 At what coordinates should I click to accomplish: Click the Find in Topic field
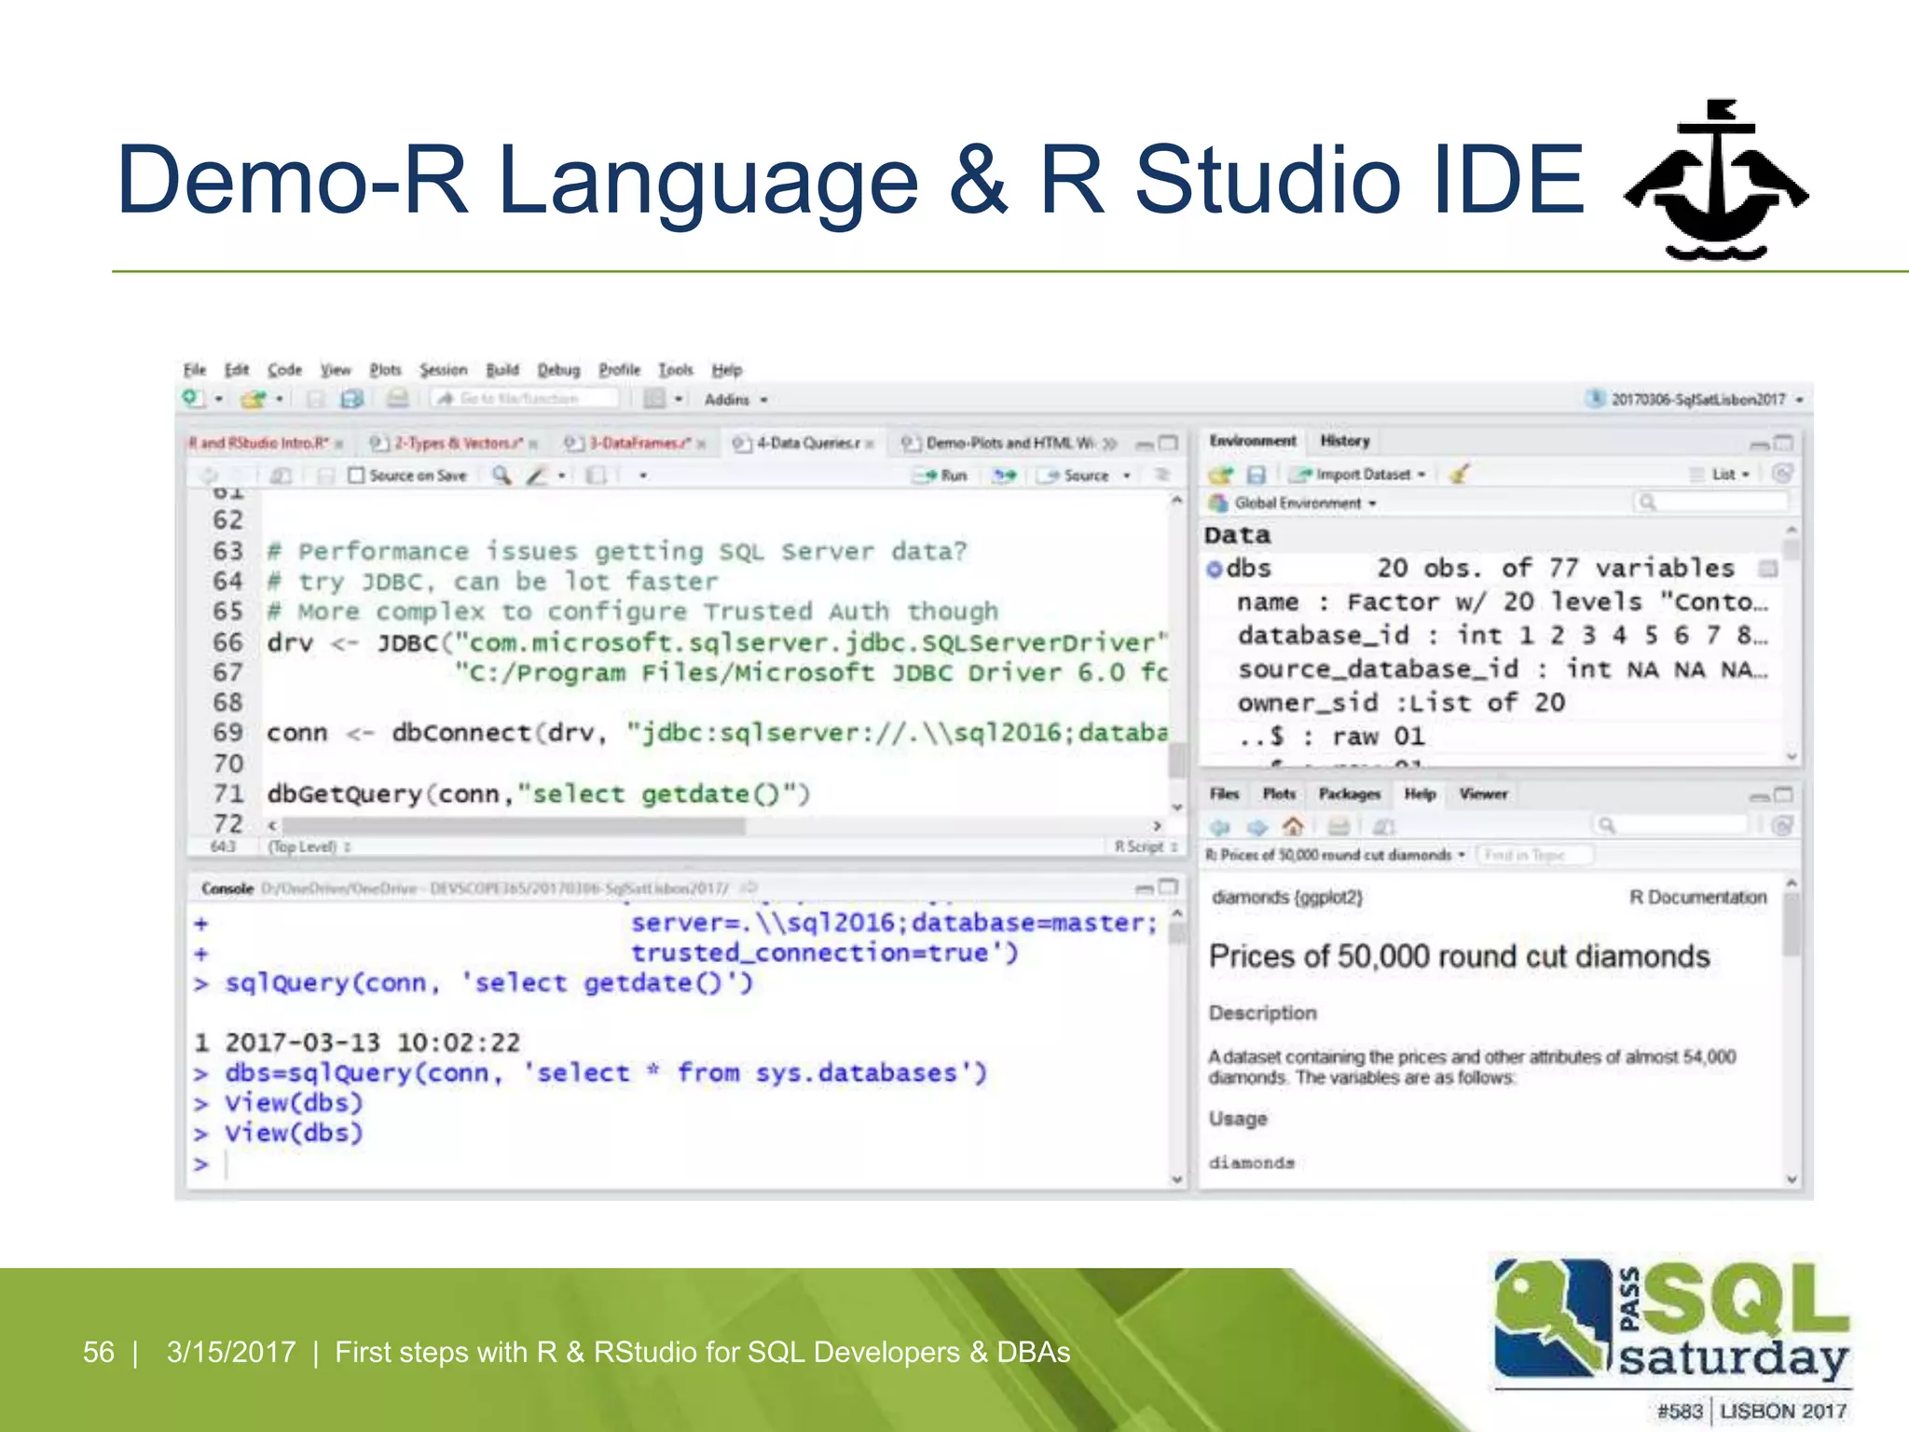click(1534, 855)
